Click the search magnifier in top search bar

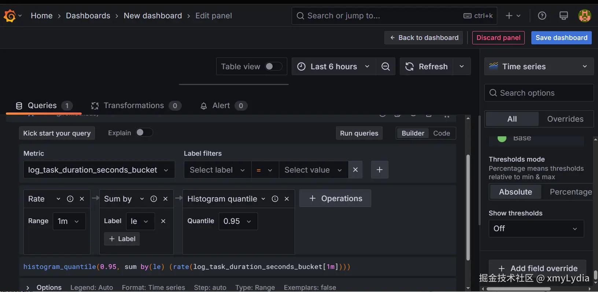coord(300,16)
